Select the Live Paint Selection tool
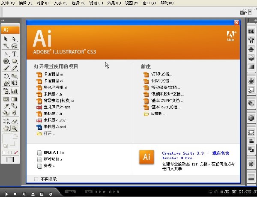 click(14, 113)
